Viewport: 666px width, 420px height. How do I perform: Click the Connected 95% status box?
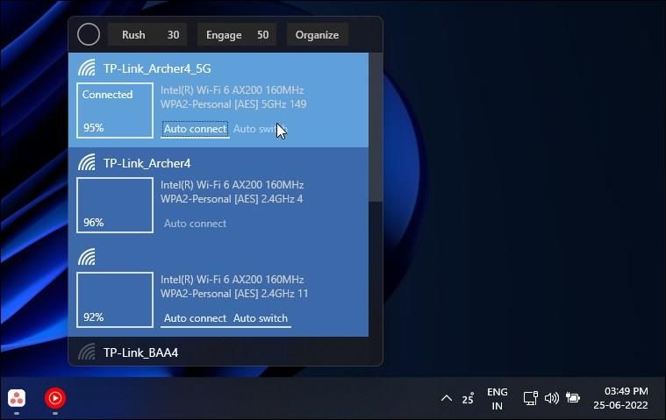[x=115, y=110]
